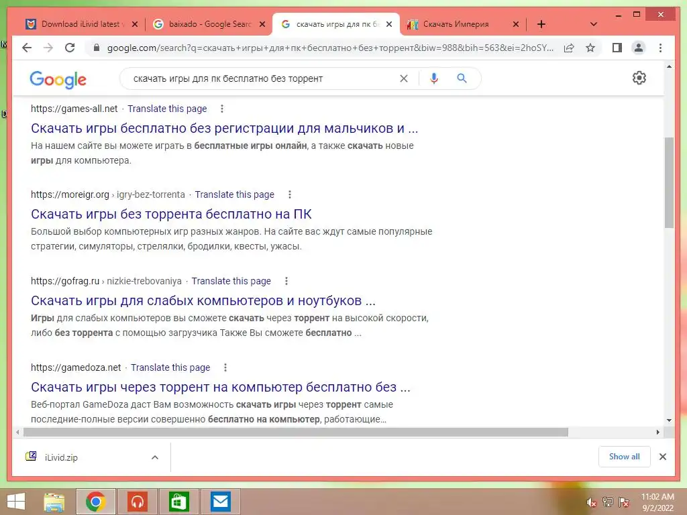
Task: Clear the Google search query
Action: click(x=403, y=78)
